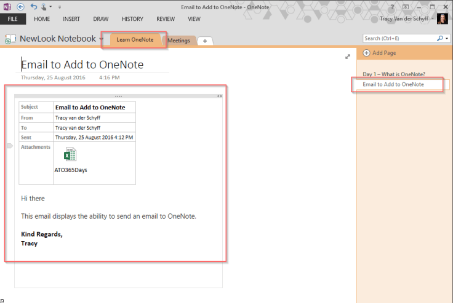
Task: Open Customize Quick Access Toolbar menu
Action: pos(60,7)
